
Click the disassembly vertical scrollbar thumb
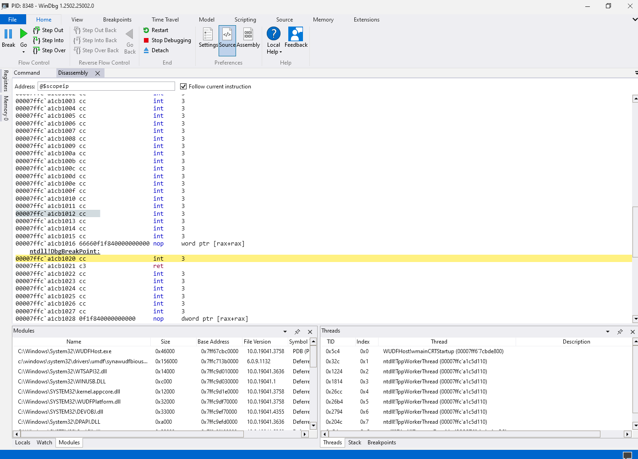click(635, 232)
